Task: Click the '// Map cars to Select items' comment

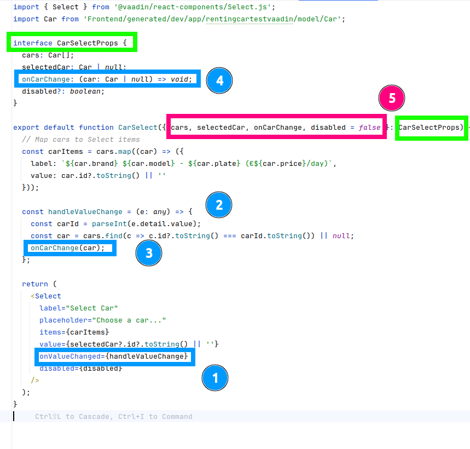Action: (x=81, y=140)
